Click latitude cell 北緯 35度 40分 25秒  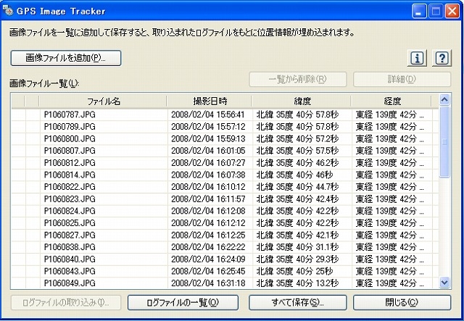pyautogui.click(x=294, y=271)
